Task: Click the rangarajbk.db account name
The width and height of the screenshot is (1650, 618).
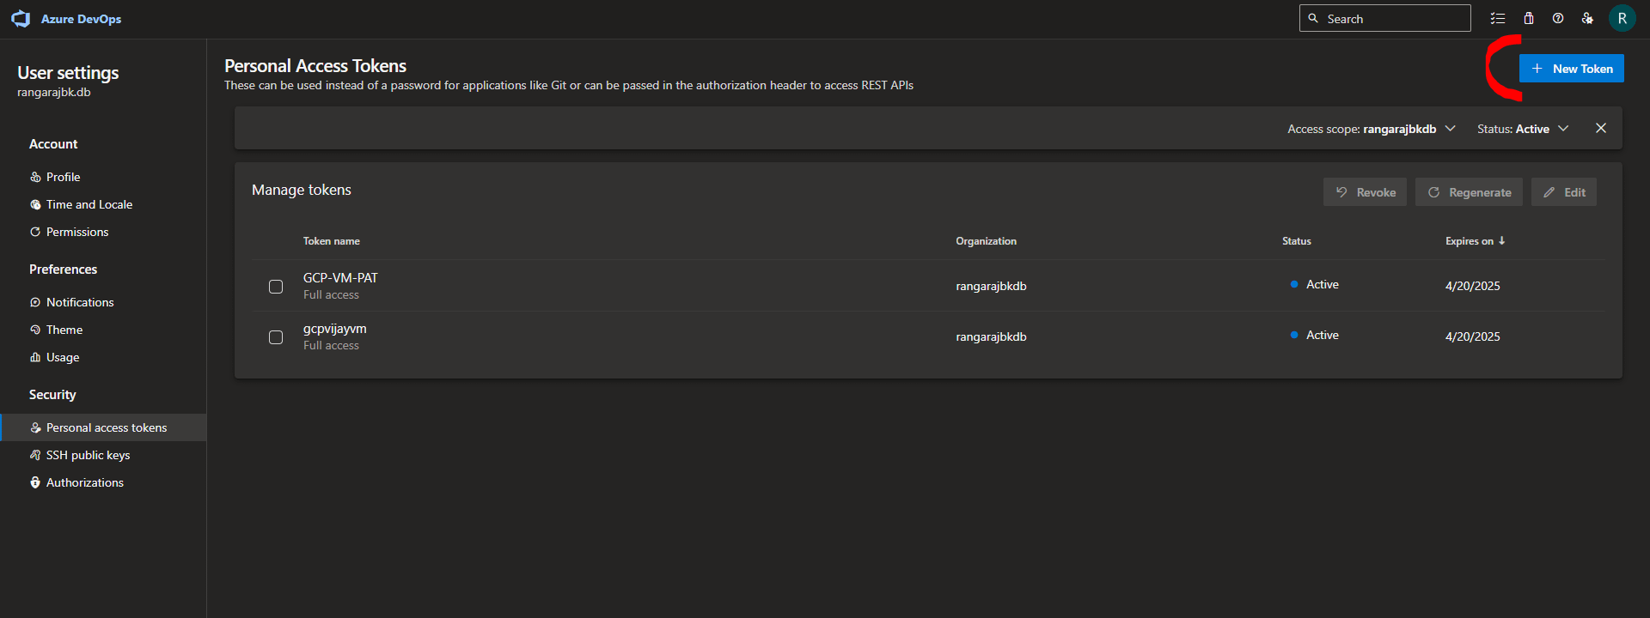Action: coord(54,92)
